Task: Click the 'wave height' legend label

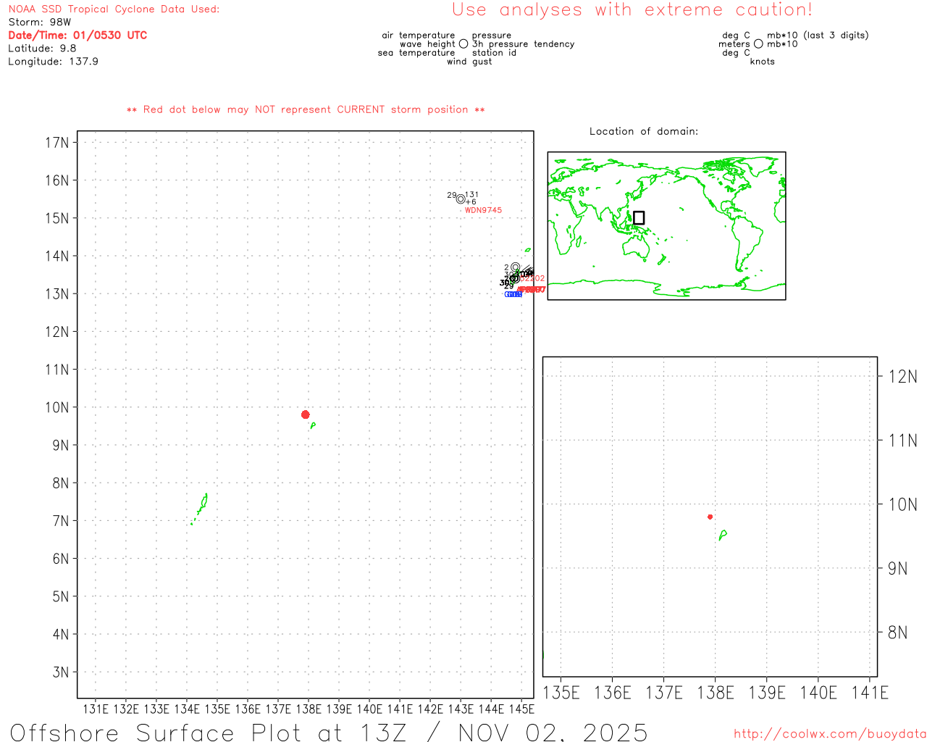Action: click(x=427, y=44)
